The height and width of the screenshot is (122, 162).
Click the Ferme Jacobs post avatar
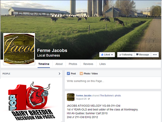point(71,97)
